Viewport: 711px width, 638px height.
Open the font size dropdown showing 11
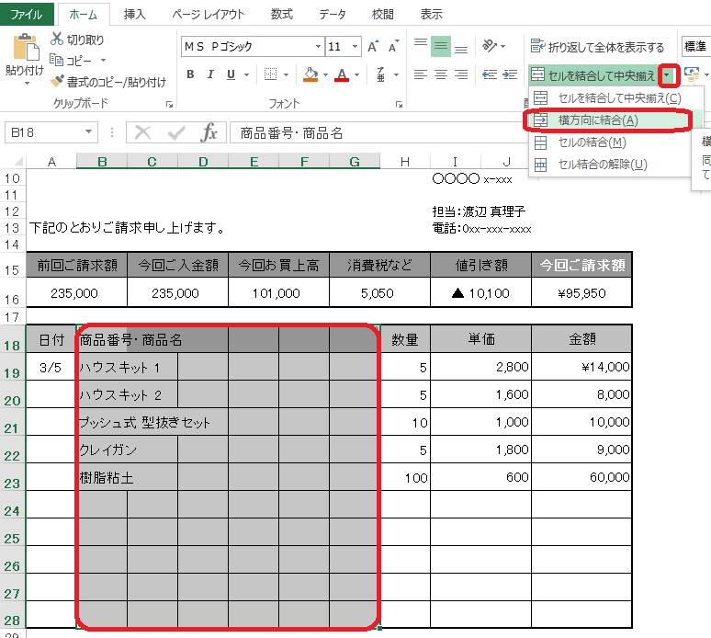pyautogui.click(x=355, y=47)
